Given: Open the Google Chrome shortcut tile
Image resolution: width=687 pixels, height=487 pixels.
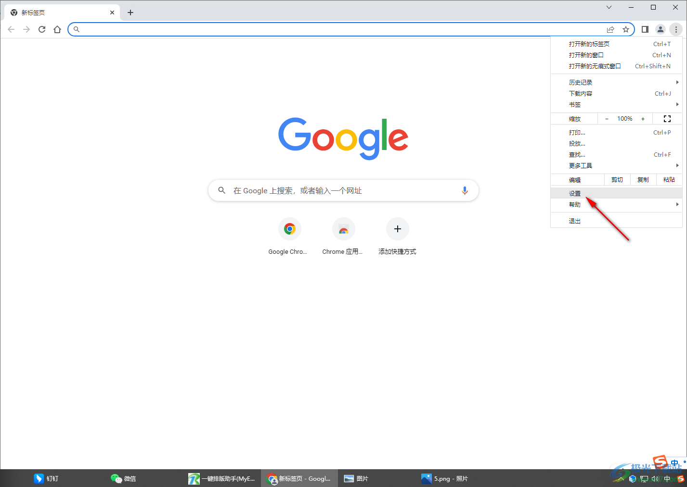Looking at the screenshot, I should click(289, 237).
